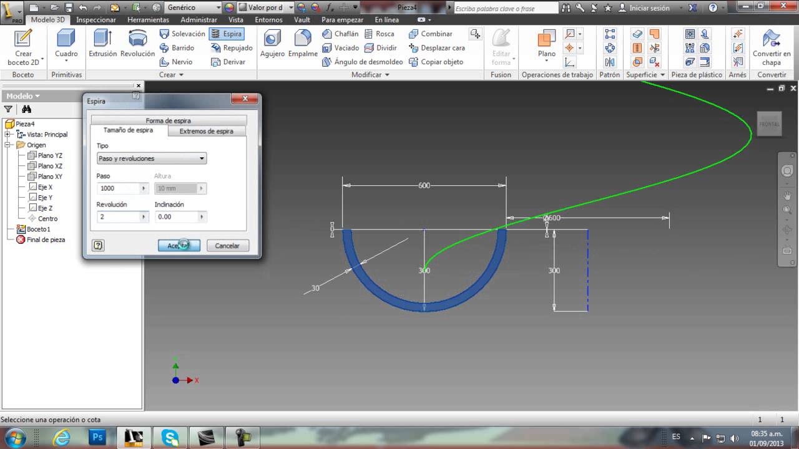Click the Cancelar button

click(227, 245)
